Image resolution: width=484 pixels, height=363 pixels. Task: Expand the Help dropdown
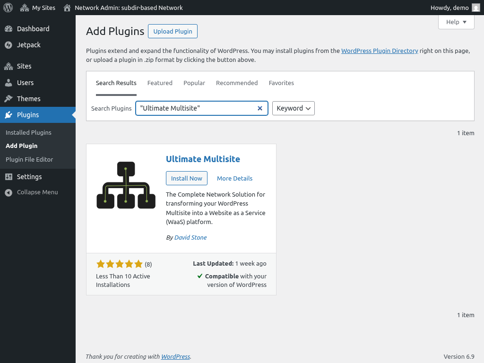pyautogui.click(x=456, y=22)
